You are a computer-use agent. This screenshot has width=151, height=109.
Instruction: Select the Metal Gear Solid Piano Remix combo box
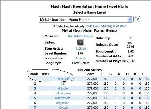[86, 19]
